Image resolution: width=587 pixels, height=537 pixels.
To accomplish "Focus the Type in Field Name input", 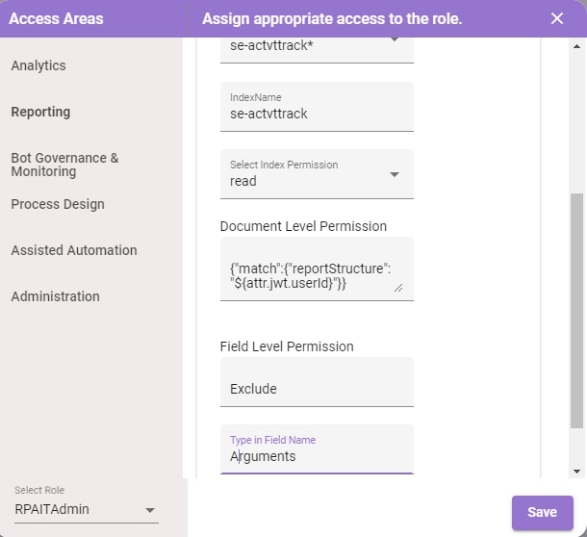I will pyautogui.click(x=317, y=449).
